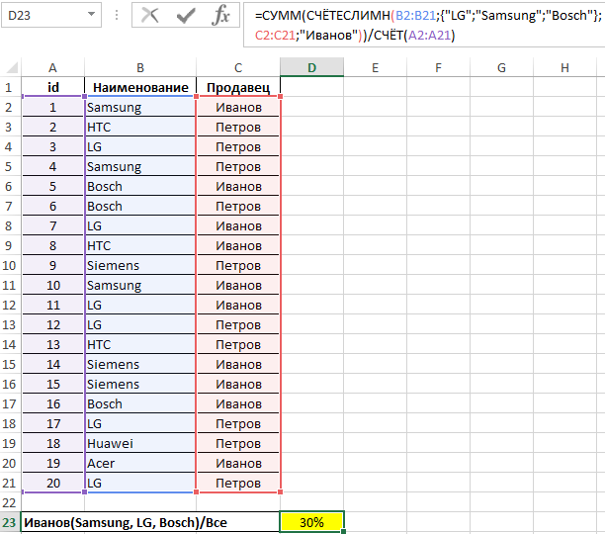Select column D header
Image resolution: width=605 pixels, height=534 pixels.
tap(311, 67)
